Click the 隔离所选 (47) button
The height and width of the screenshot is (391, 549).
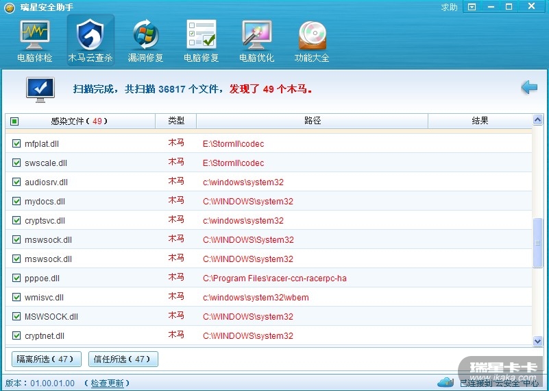pyautogui.click(x=47, y=359)
